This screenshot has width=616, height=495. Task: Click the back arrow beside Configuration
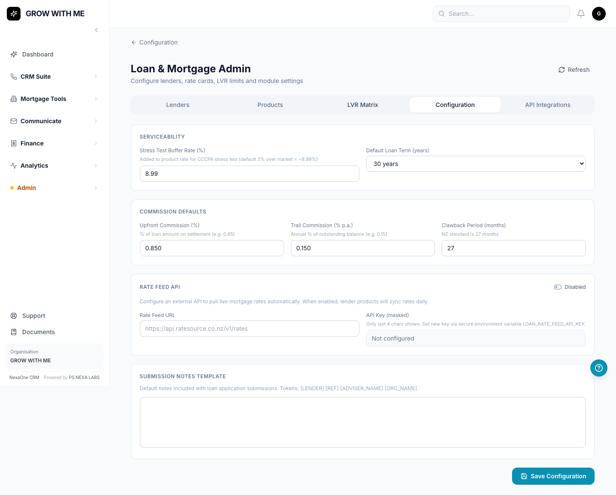point(134,42)
